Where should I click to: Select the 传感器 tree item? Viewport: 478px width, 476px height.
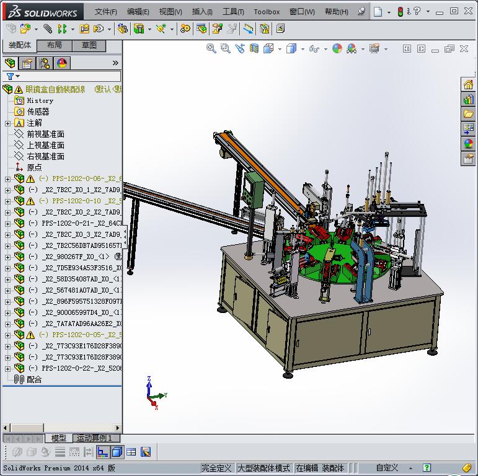pyautogui.click(x=38, y=112)
